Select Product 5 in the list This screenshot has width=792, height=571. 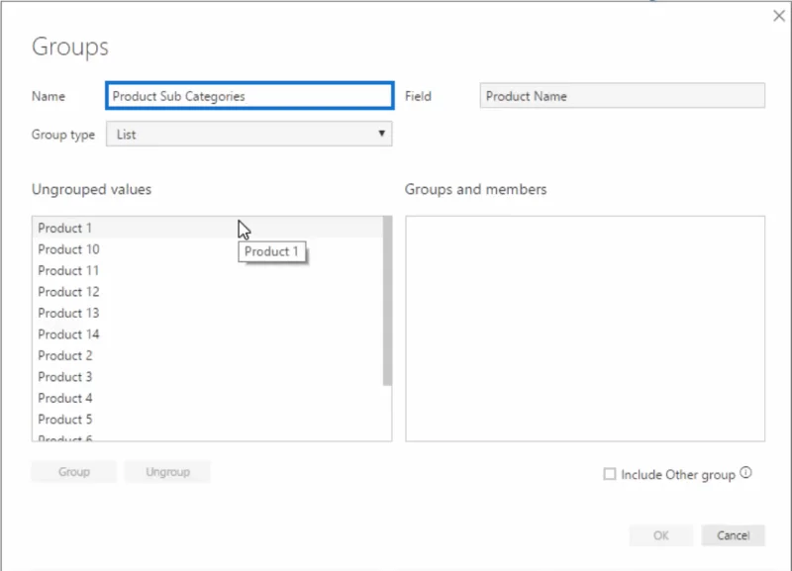(208, 419)
